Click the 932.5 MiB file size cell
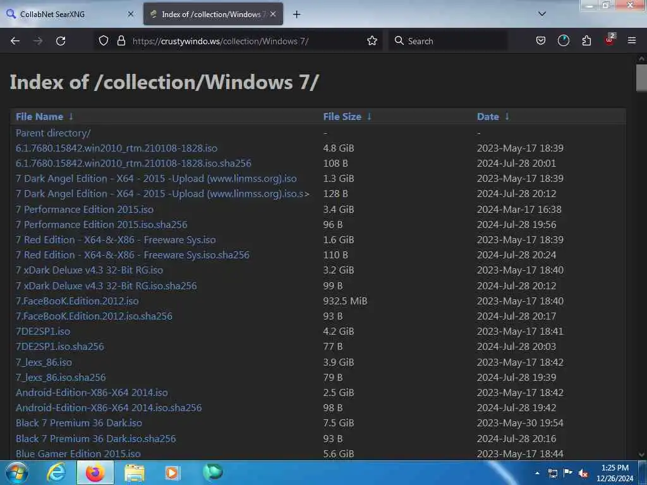647x485 pixels. pos(345,301)
